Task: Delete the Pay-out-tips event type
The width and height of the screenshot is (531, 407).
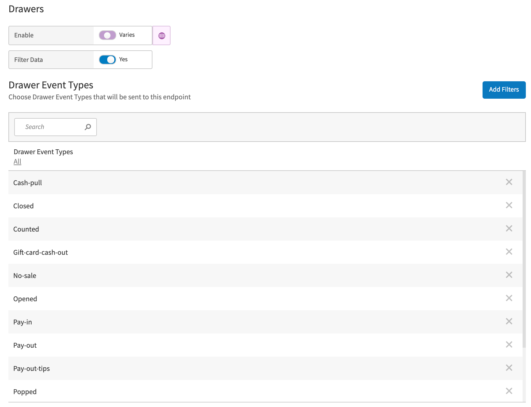Action: click(x=509, y=368)
